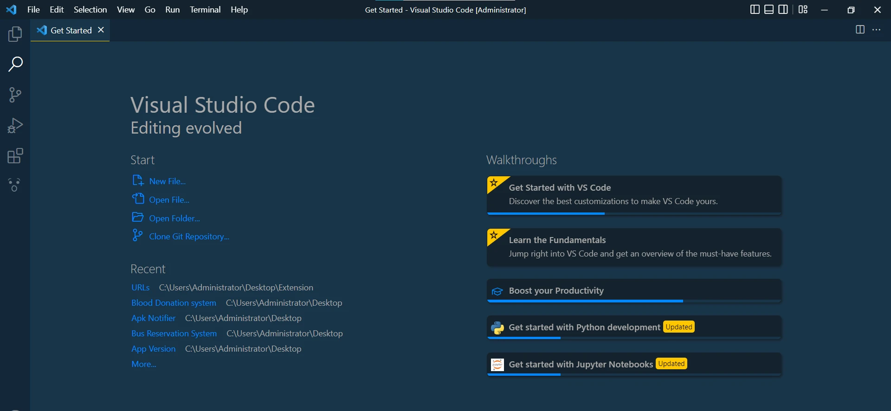Open the Edit menu

(57, 10)
